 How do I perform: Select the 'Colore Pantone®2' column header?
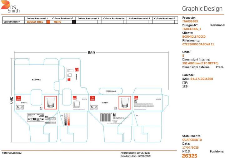pyautogui.click(x=63, y=18)
